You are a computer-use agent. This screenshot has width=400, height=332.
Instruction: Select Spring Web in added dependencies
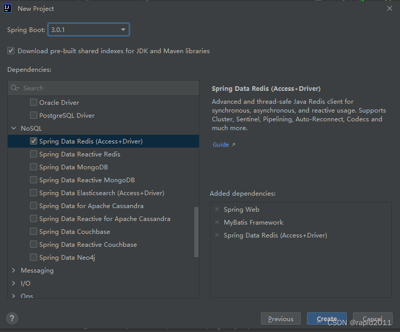point(241,210)
